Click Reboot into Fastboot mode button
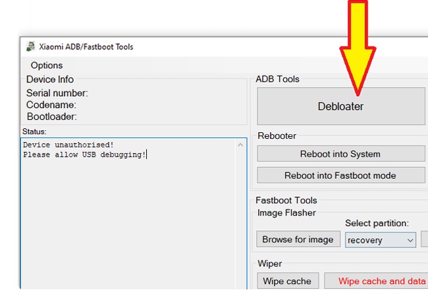This screenshot has height=296, width=428. tap(340, 175)
